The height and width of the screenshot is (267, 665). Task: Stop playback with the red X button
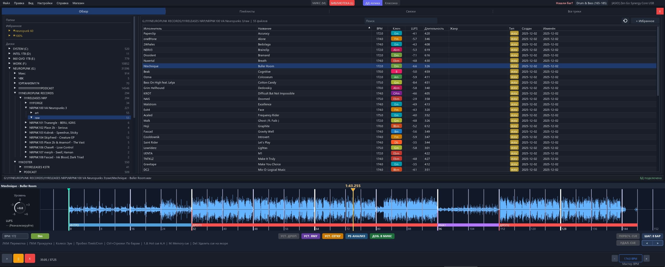pos(30,258)
